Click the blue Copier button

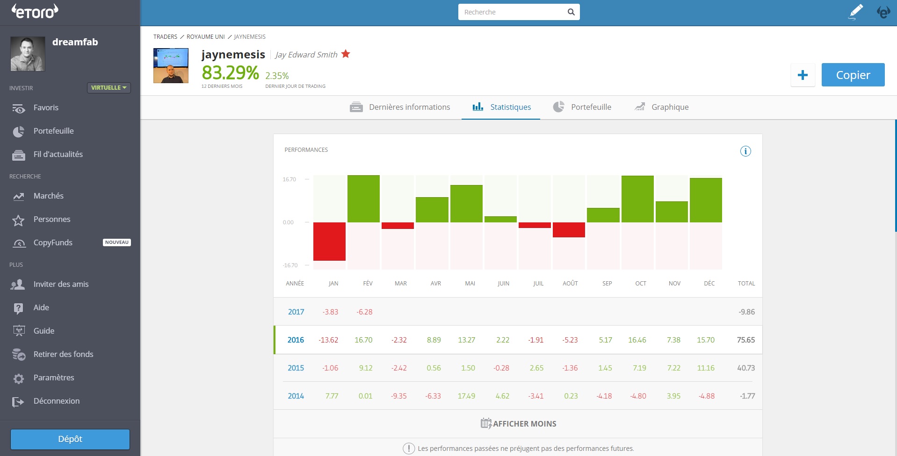pos(853,75)
